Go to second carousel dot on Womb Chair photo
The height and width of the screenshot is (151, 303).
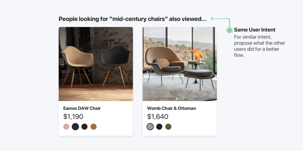point(180,98)
